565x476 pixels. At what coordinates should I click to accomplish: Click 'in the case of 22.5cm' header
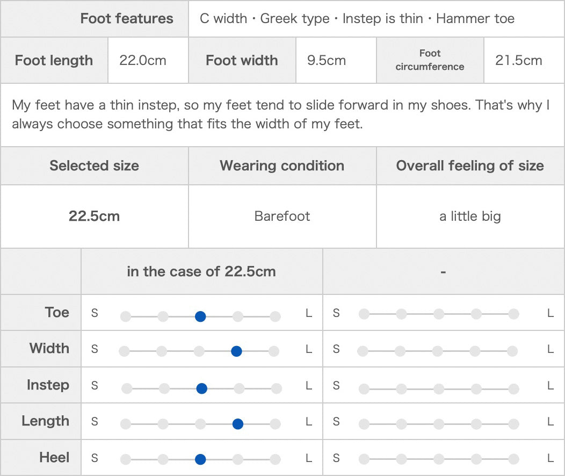point(202,271)
